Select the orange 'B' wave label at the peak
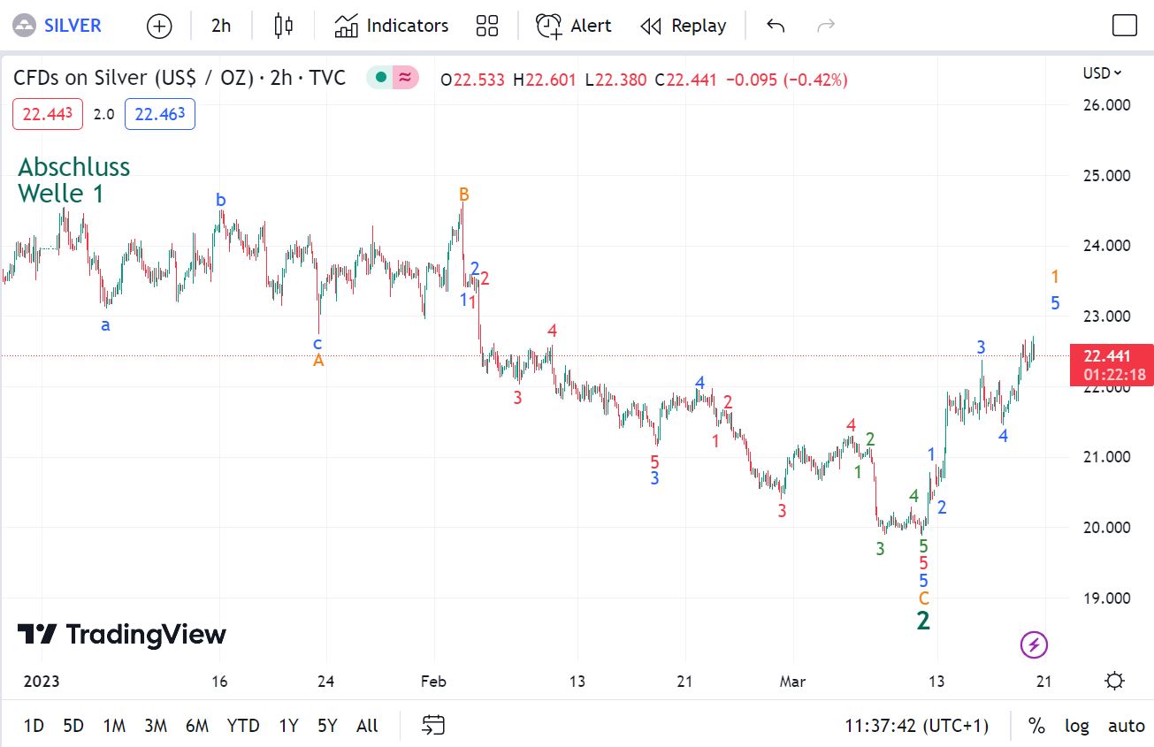This screenshot has width=1154, height=747. point(463,194)
